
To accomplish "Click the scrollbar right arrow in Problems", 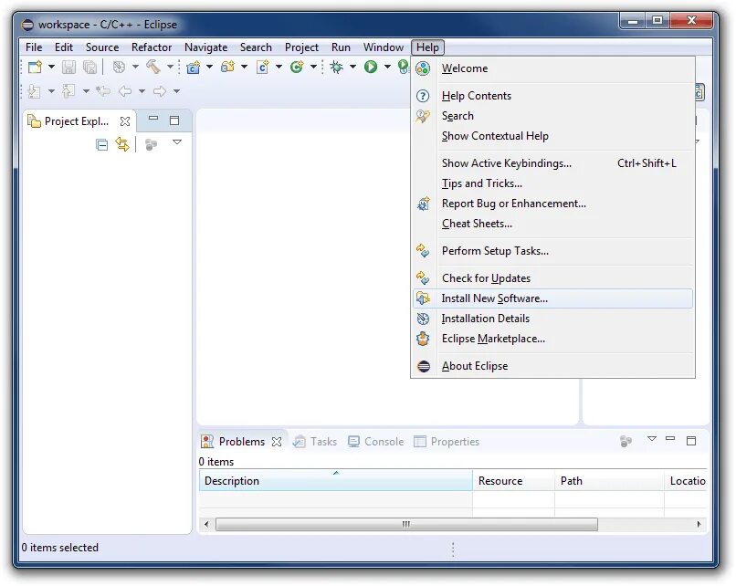I will click(x=699, y=525).
